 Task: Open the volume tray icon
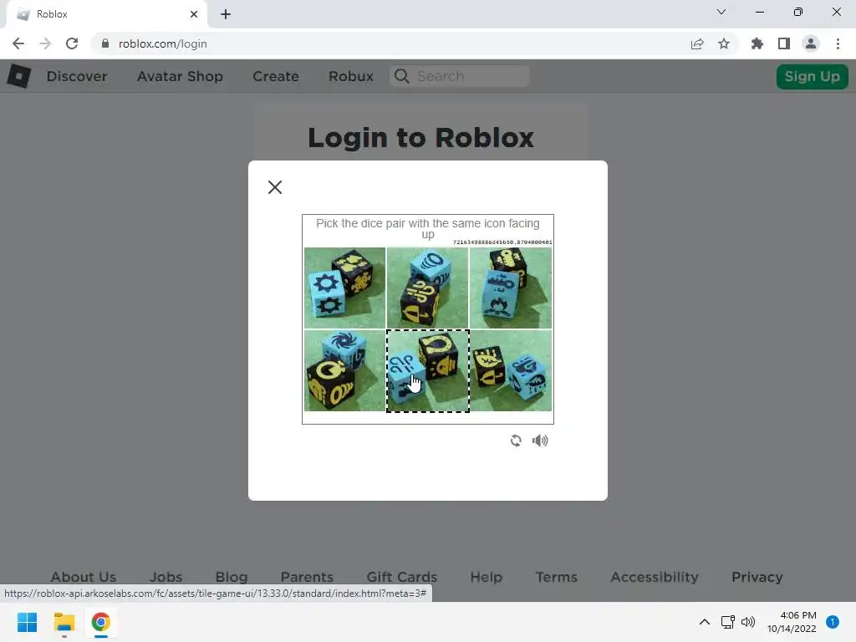coord(748,622)
